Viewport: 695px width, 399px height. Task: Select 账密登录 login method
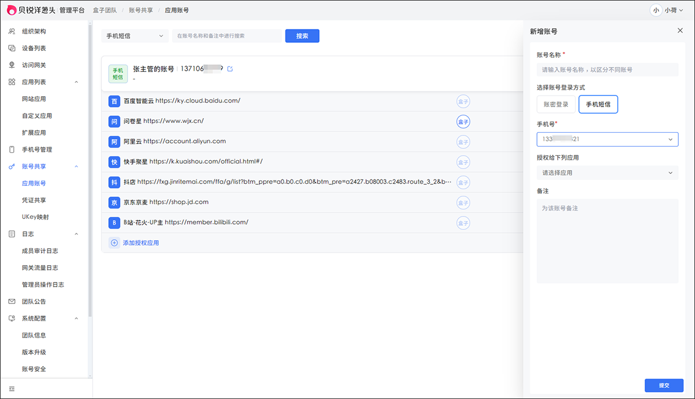coord(556,105)
